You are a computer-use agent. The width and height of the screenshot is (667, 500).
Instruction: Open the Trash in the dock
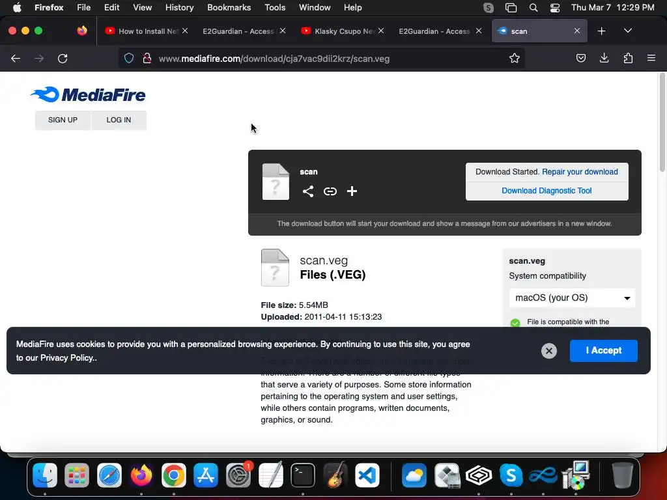coord(622,475)
